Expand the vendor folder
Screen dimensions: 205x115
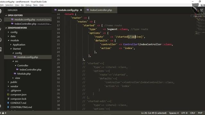coord(8,86)
